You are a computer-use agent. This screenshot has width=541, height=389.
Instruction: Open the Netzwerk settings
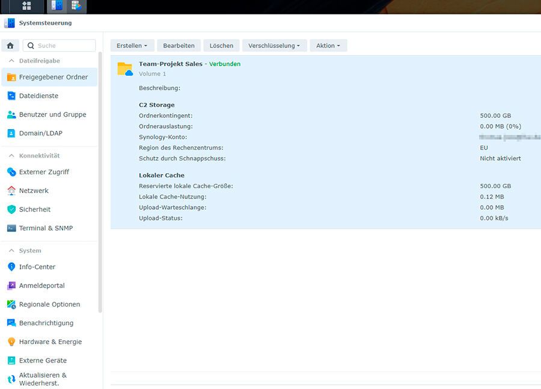pyautogui.click(x=34, y=191)
